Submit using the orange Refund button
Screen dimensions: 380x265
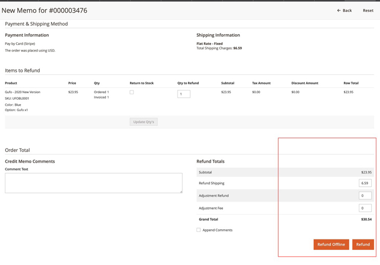point(363,244)
